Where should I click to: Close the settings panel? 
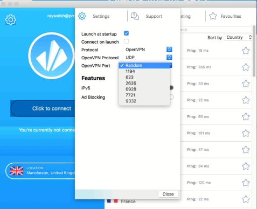tap(168, 194)
